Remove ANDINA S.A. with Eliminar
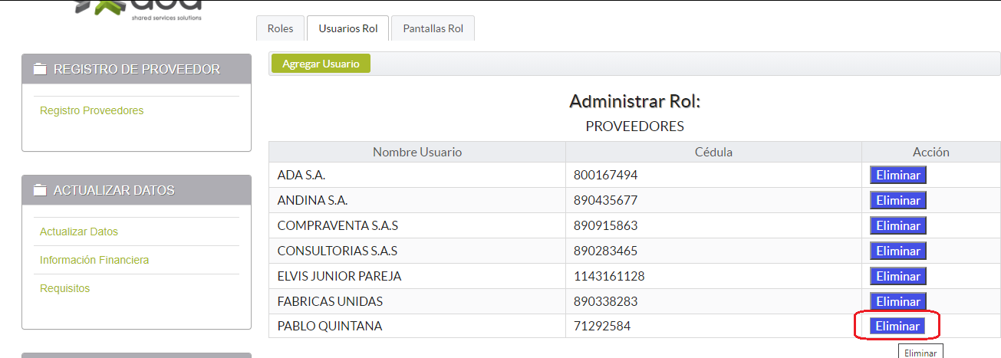The image size is (1001, 358). pos(897,201)
